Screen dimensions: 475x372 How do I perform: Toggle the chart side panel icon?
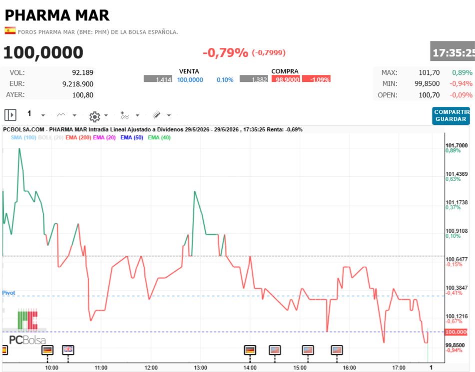(10, 115)
